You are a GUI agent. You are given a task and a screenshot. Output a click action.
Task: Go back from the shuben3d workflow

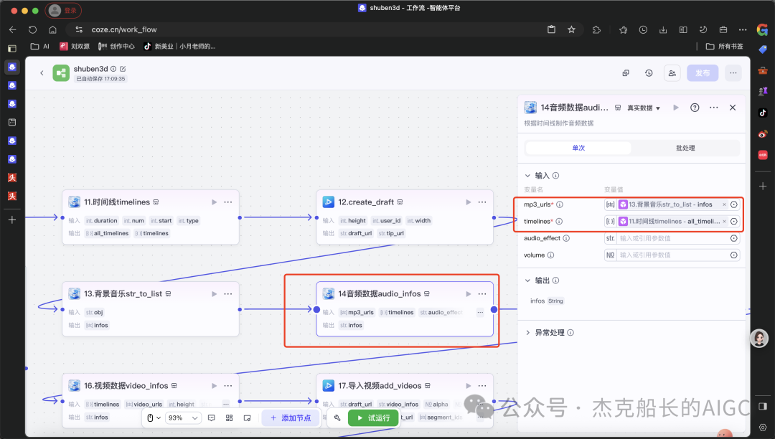(x=42, y=73)
